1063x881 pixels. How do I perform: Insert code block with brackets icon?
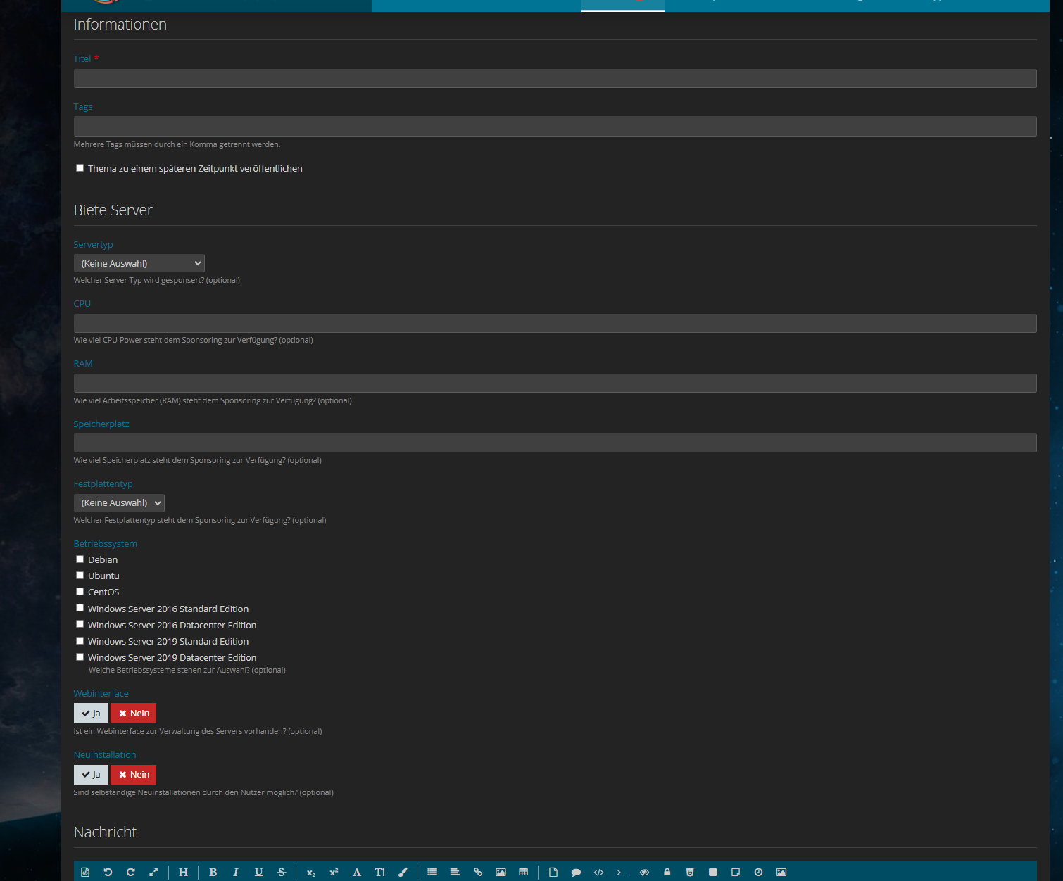point(598,872)
